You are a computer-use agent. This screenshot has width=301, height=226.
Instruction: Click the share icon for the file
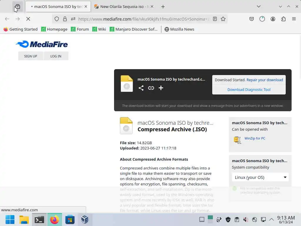(x=141, y=88)
